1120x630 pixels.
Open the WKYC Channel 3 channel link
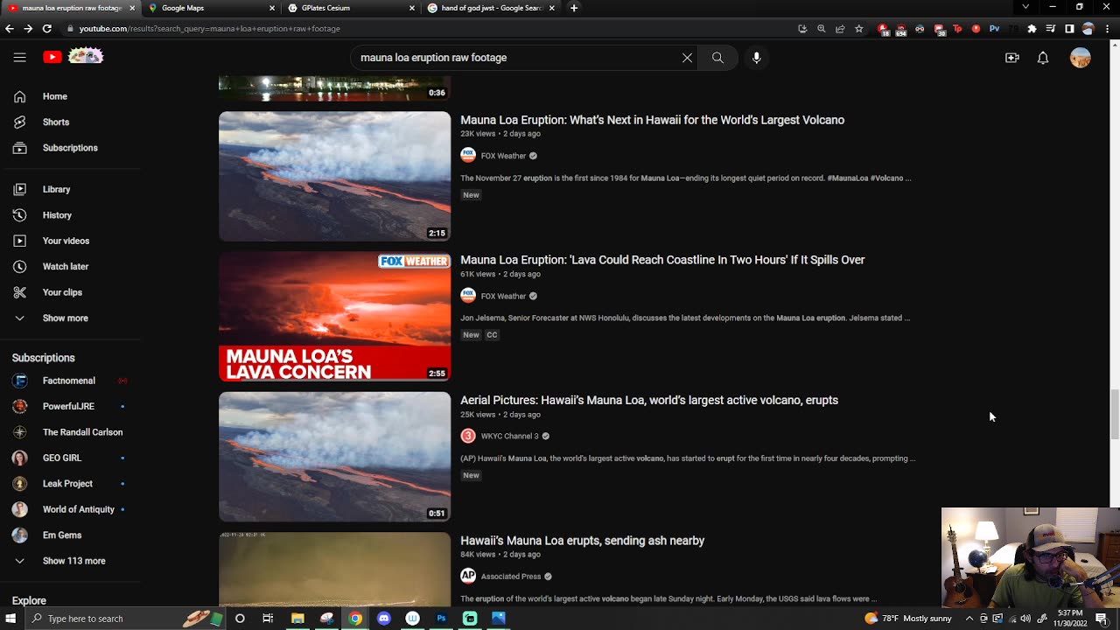click(x=509, y=436)
